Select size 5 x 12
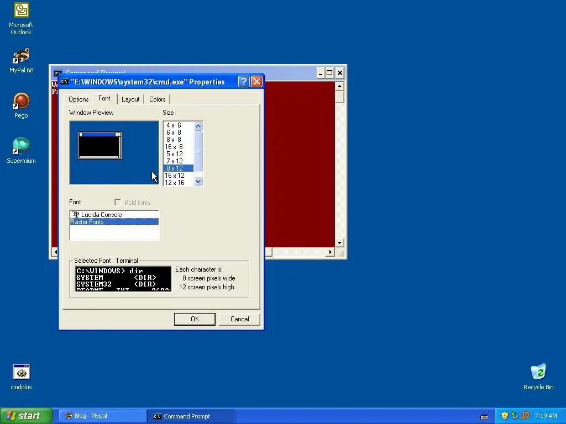The image size is (566, 424). pos(179,154)
